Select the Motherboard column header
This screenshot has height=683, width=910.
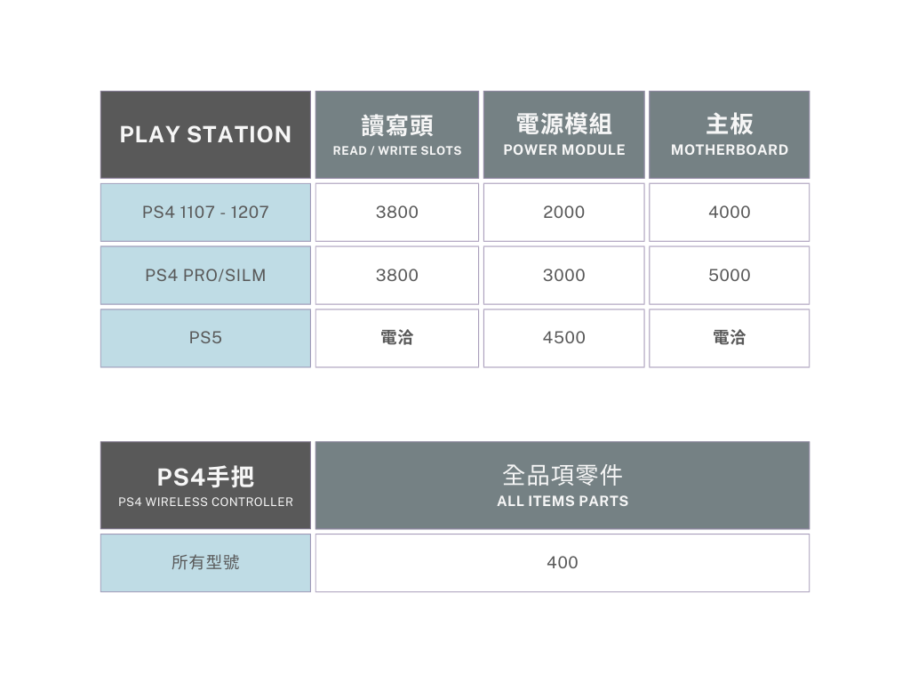[x=729, y=134]
